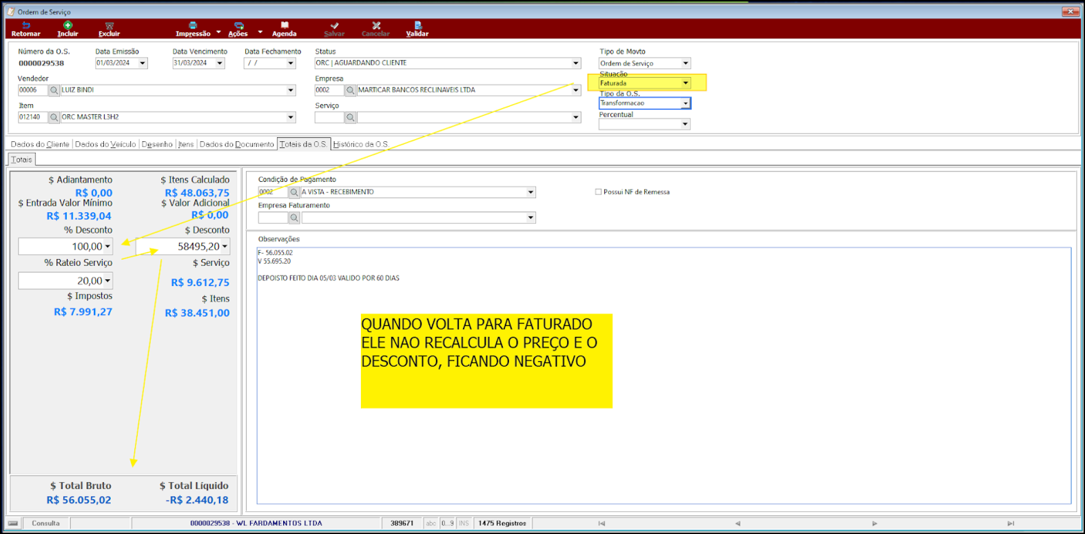The height and width of the screenshot is (534, 1085).
Task: Open the Data Emissão date dropdown
Action: 143,63
